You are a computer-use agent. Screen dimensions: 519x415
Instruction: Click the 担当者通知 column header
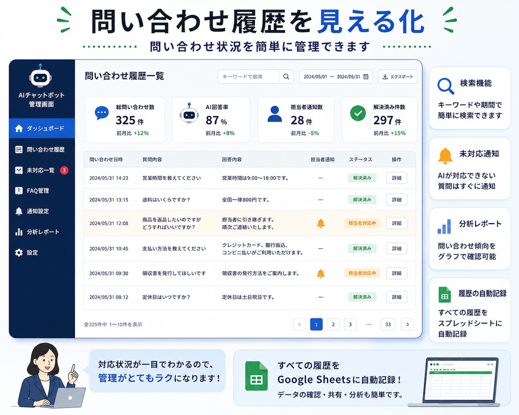click(x=322, y=159)
